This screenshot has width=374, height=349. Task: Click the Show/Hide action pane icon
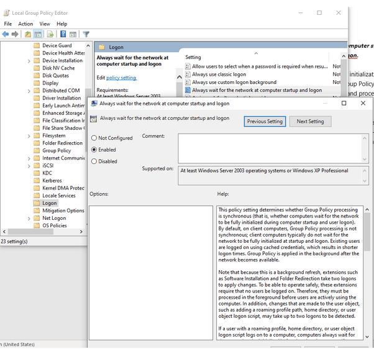point(73,34)
